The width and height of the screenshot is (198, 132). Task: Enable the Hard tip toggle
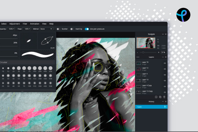click(72, 29)
